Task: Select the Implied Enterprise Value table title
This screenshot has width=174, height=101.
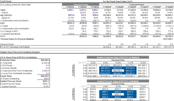Action: tap(118, 57)
